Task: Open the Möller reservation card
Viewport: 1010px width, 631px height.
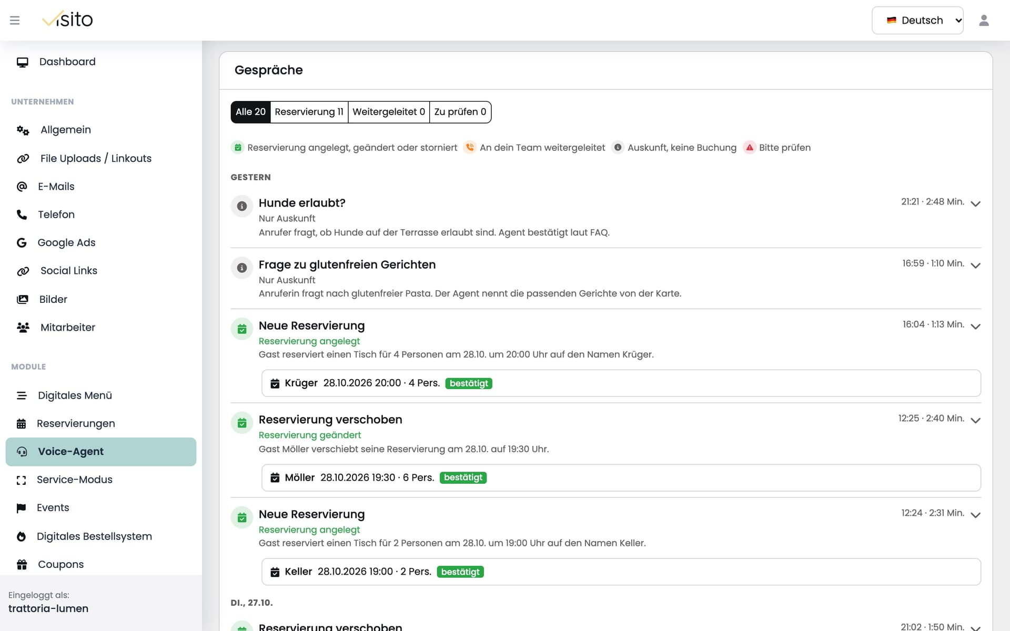Action: tap(621, 477)
